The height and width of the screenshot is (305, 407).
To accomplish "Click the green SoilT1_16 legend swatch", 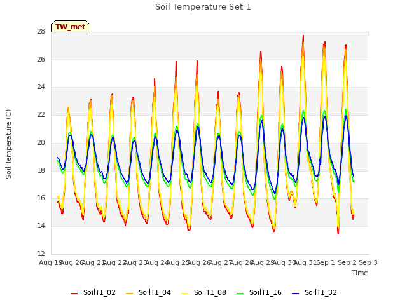I will coord(240,294).
